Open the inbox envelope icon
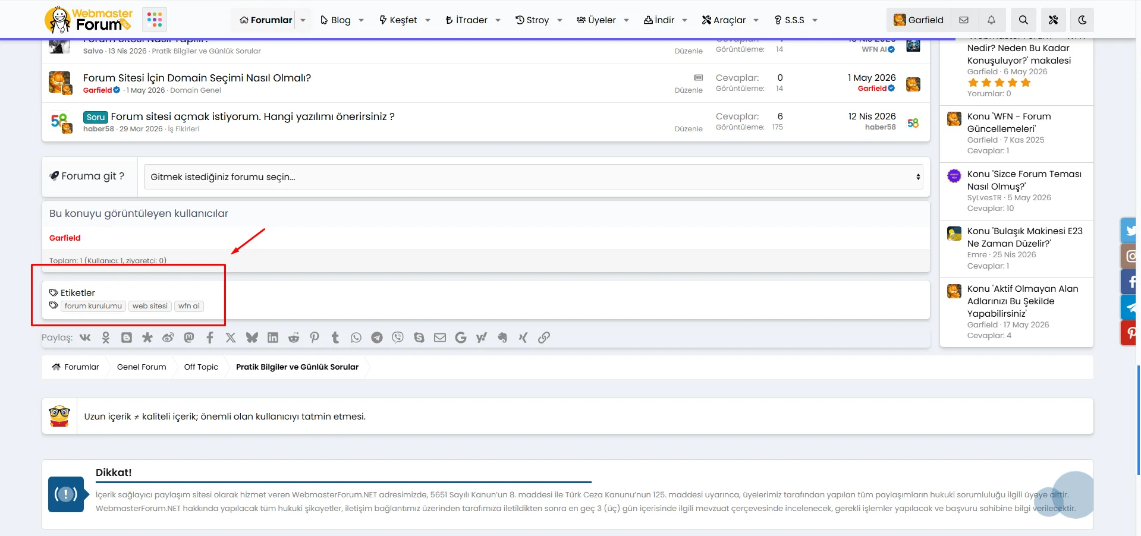 pos(964,20)
